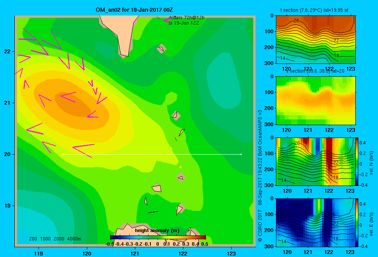The width and height of the screenshot is (378, 257).
Task: Click the vel. E colorbar
Action: (357, 223)
